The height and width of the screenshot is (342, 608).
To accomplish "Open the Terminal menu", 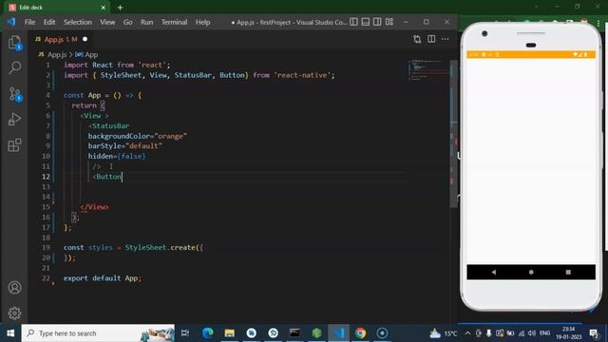I will click(174, 22).
